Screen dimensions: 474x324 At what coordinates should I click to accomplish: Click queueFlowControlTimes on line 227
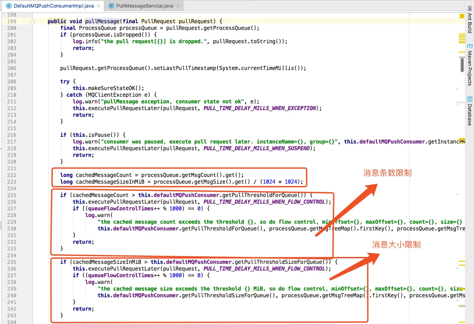click(x=121, y=209)
